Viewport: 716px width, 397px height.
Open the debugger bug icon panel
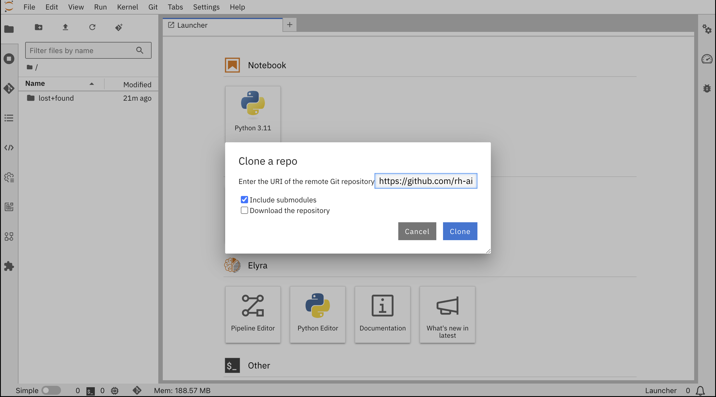coord(707,88)
